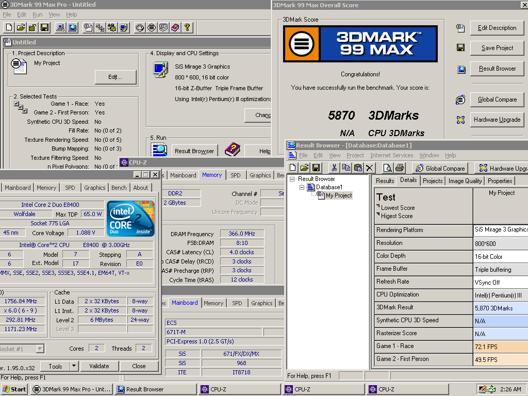Click project description icon in 3DMark toolbar

(88, 27)
